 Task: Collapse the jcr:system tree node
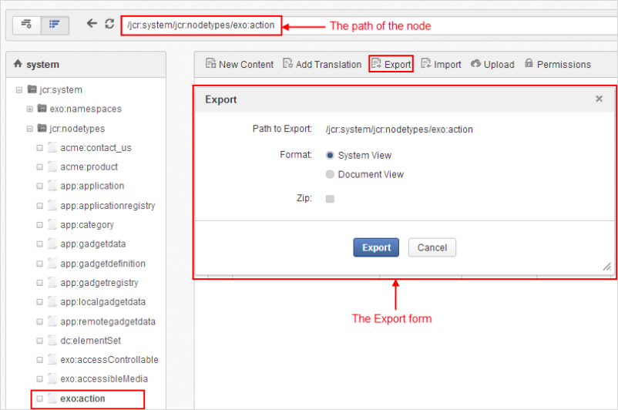(x=19, y=90)
